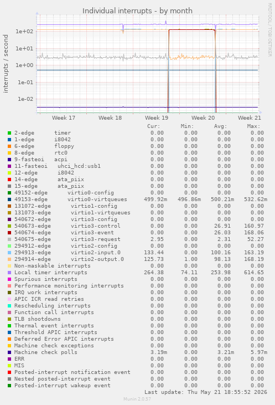Screen dimensions: 275x405
Task: Select the virtio0-virtqueues legend label
Action: (x=97, y=199)
